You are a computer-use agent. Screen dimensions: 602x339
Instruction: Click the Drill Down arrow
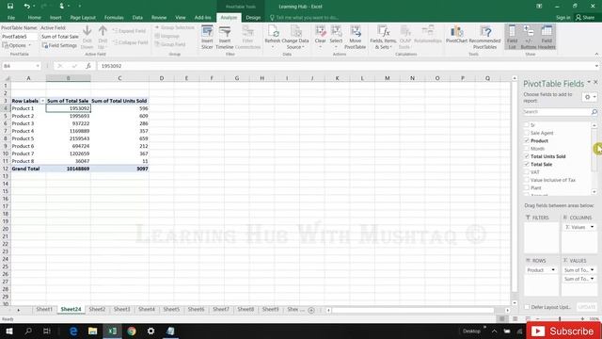pyautogui.click(x=87, y=37)
